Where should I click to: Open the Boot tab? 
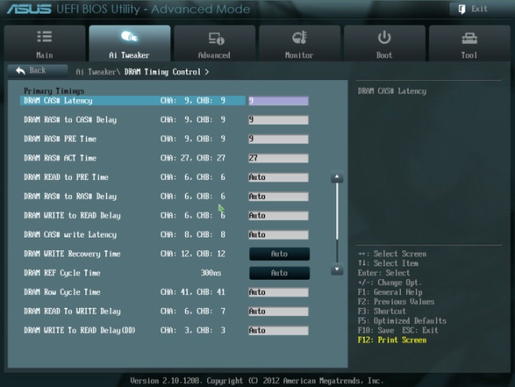point(384,43)
